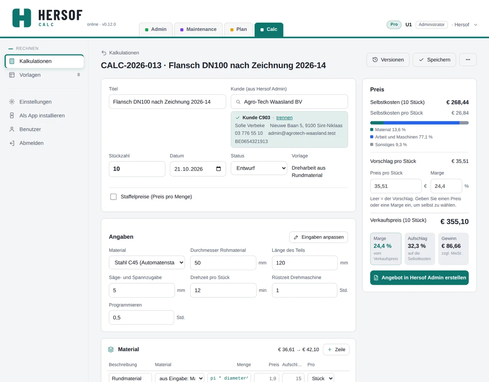Click the Vorlagen sidebar icon

12,75
